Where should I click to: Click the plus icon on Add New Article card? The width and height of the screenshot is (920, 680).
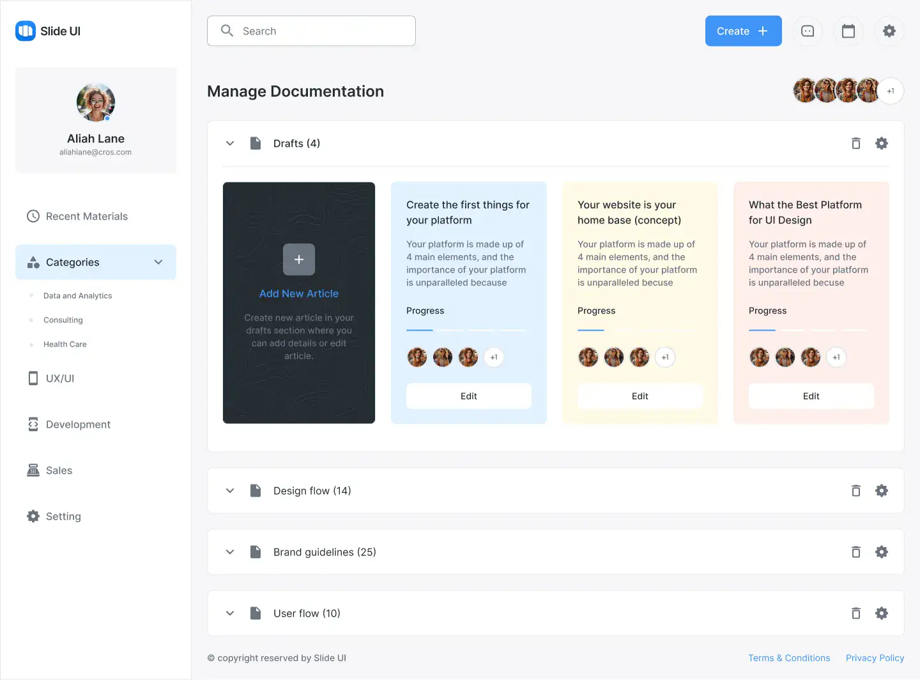299,259
